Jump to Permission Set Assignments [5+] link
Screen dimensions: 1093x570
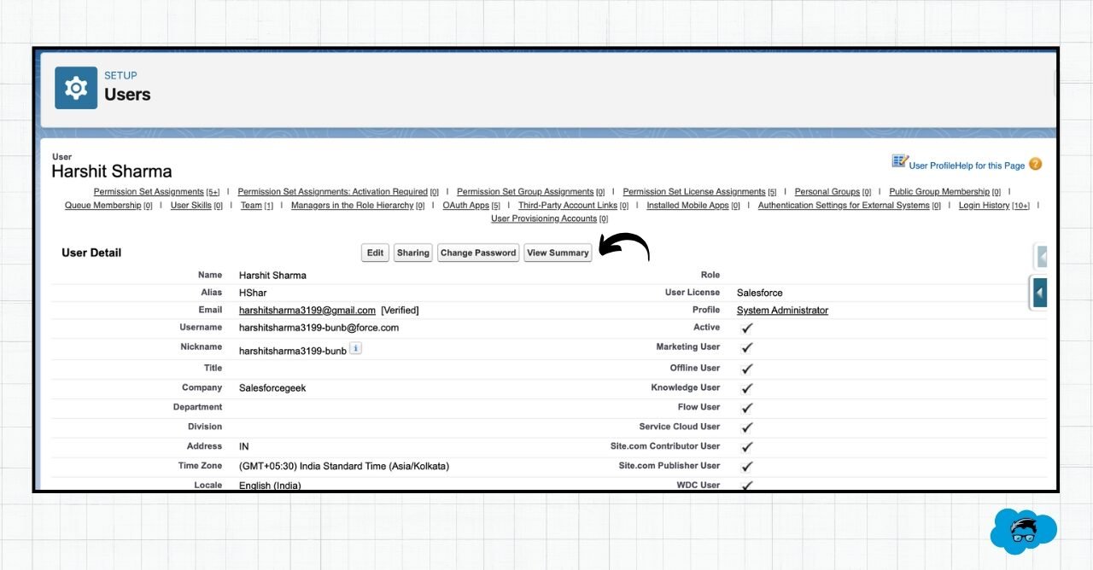click(156, 192)
